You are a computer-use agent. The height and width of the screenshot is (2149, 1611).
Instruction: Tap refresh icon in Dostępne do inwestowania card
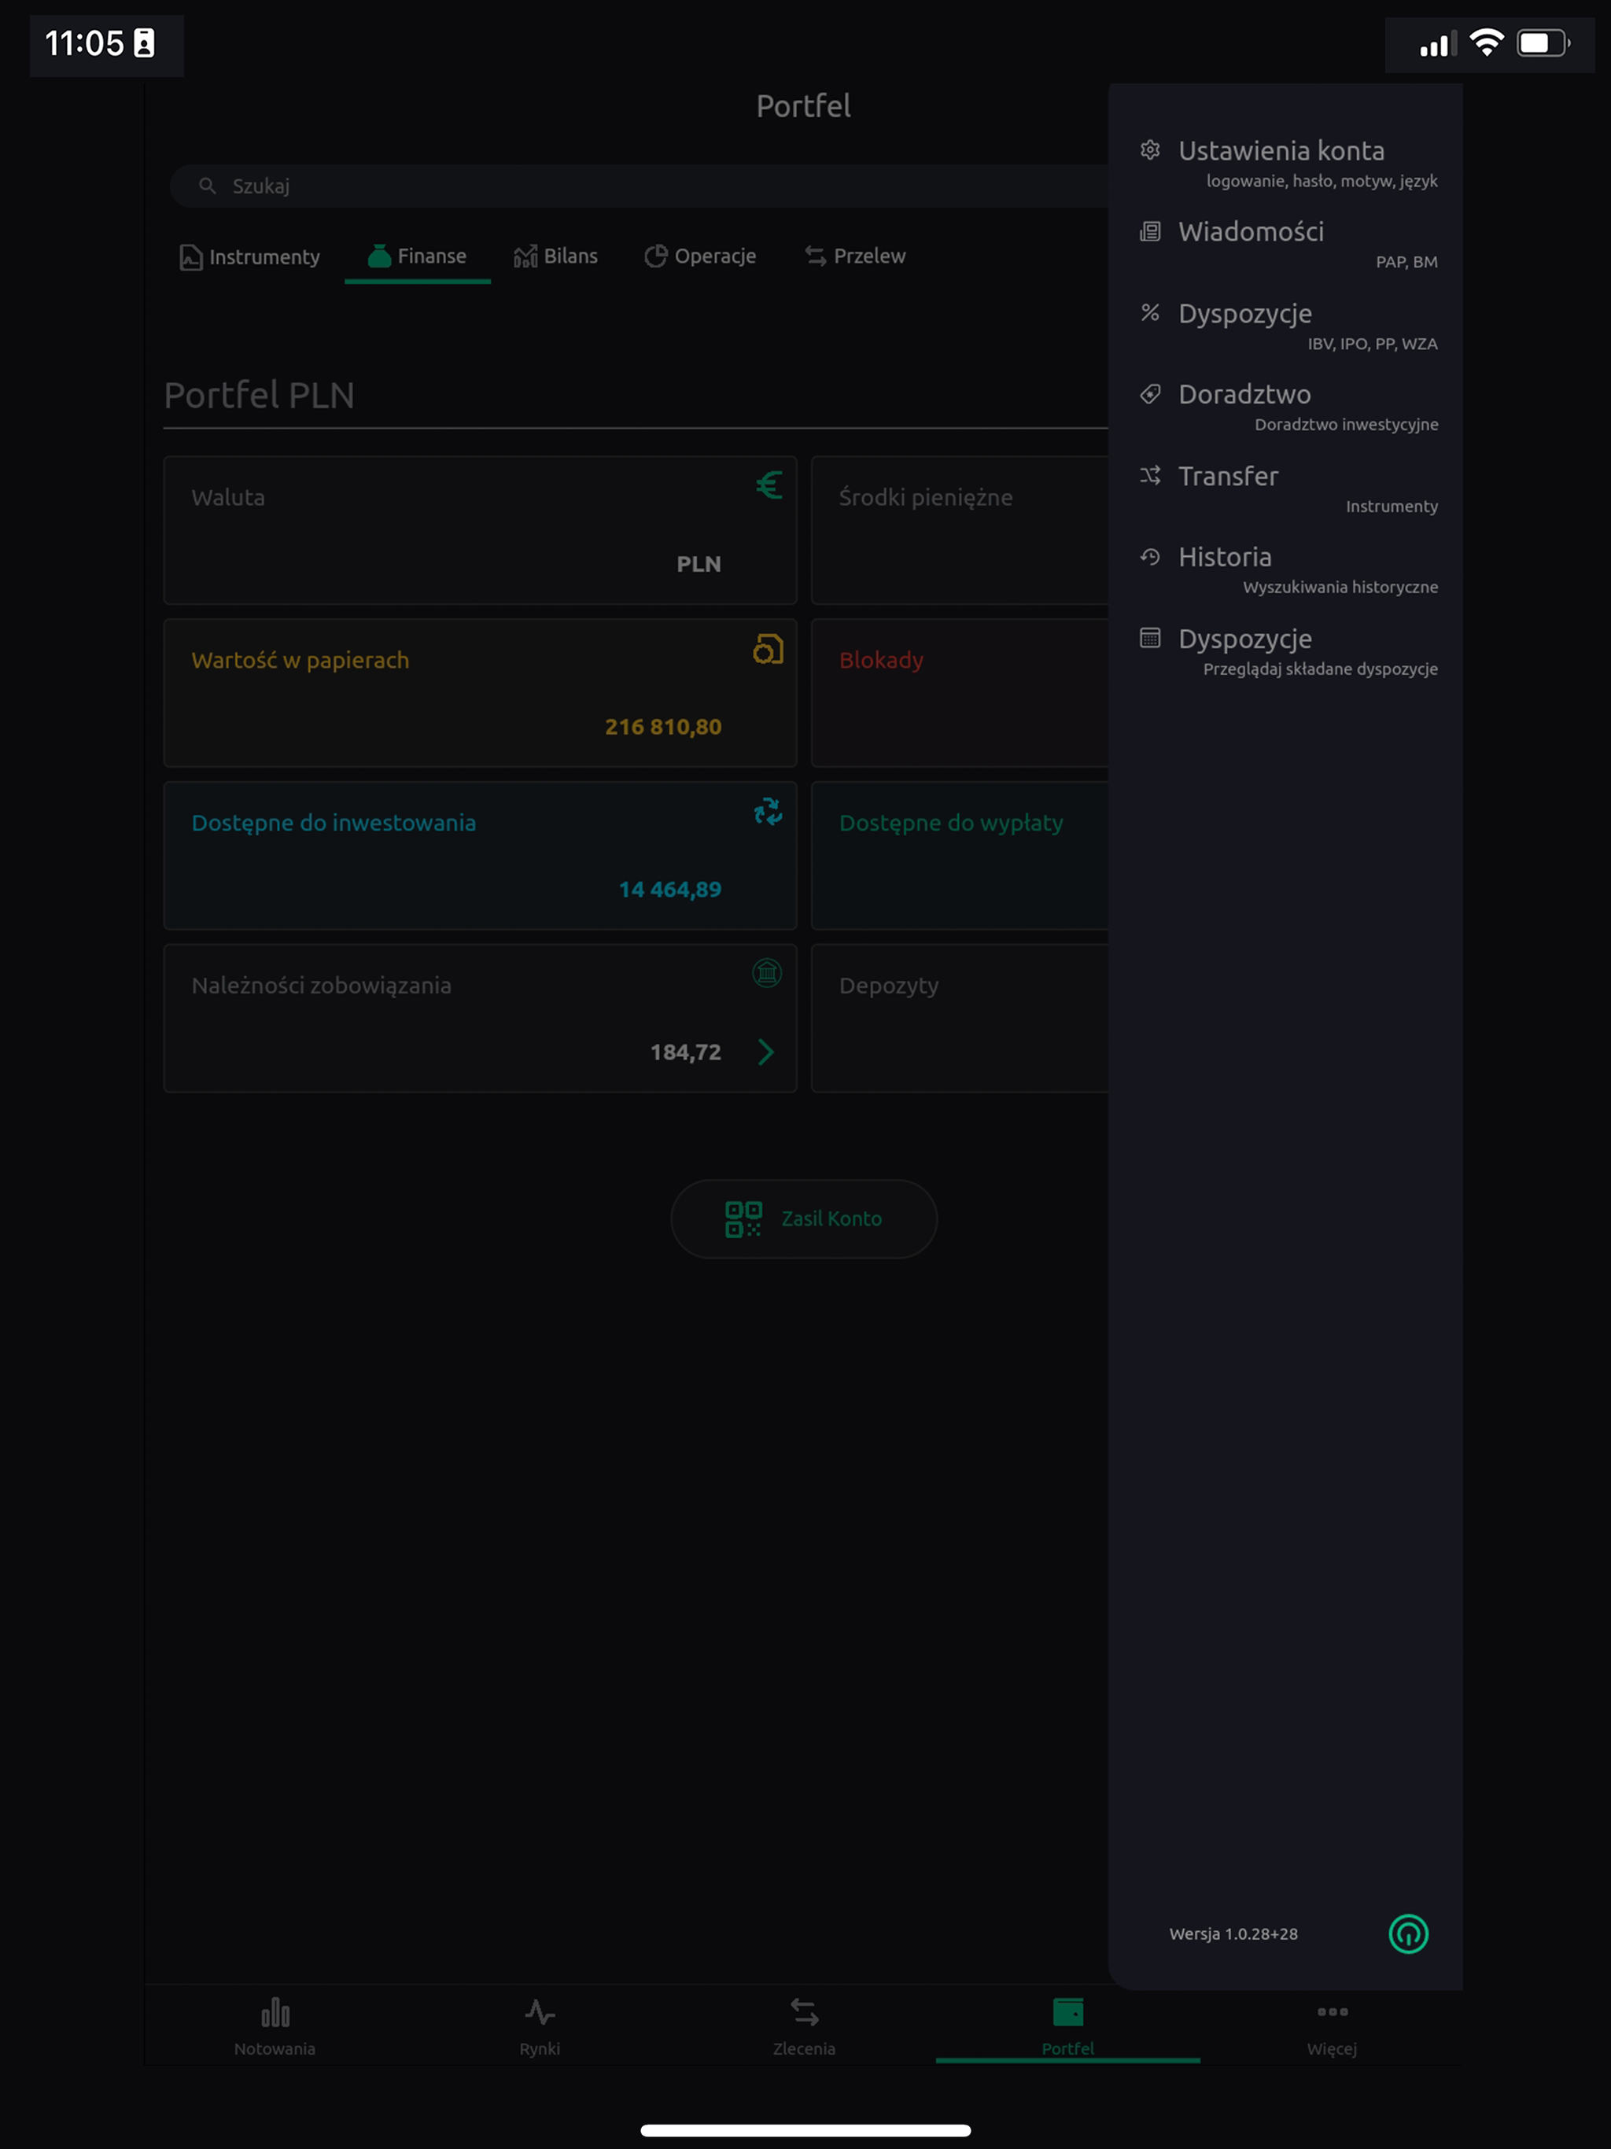click(768, 811)
